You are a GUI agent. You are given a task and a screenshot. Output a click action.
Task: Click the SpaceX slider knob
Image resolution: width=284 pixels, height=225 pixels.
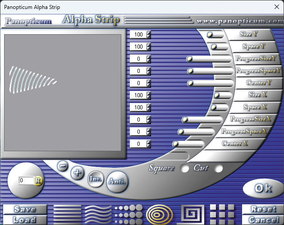(214, 108)
